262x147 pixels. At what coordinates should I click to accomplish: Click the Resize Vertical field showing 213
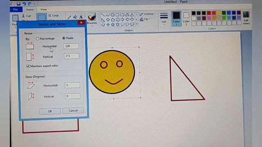[72, 56]
